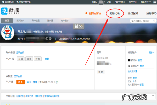Viewport: 157px width, 105px height.
Task: Open 退款记录 link
Action: [x=39, y=96]
